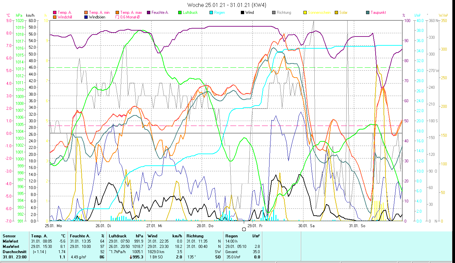Click the minimum temperature value -5.6
This screenshot has height=263, width=455.
click(63, 241)
